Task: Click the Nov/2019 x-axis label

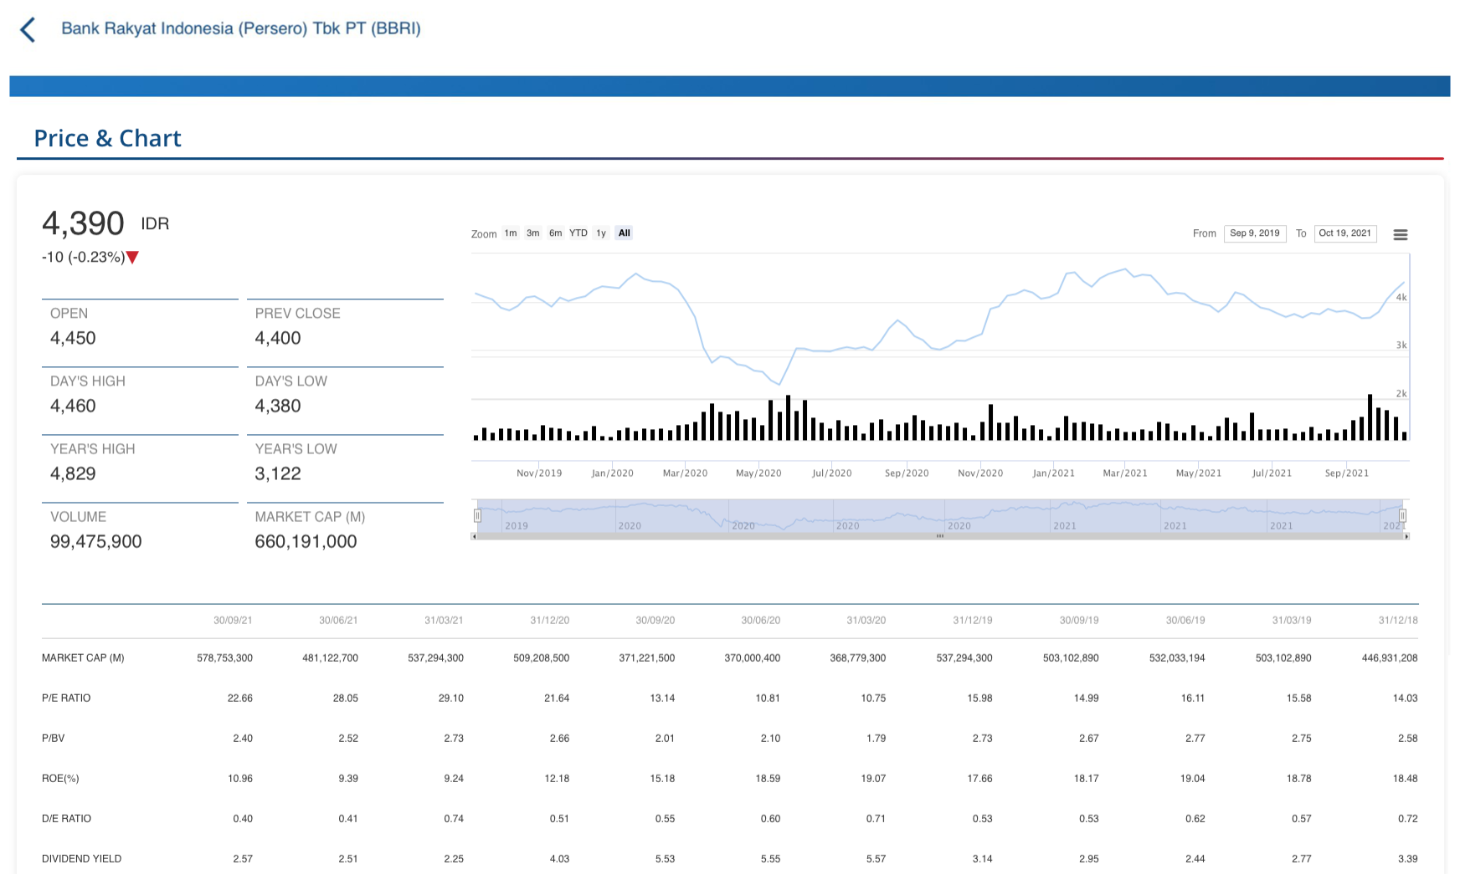Action: [x=539, y=473]
